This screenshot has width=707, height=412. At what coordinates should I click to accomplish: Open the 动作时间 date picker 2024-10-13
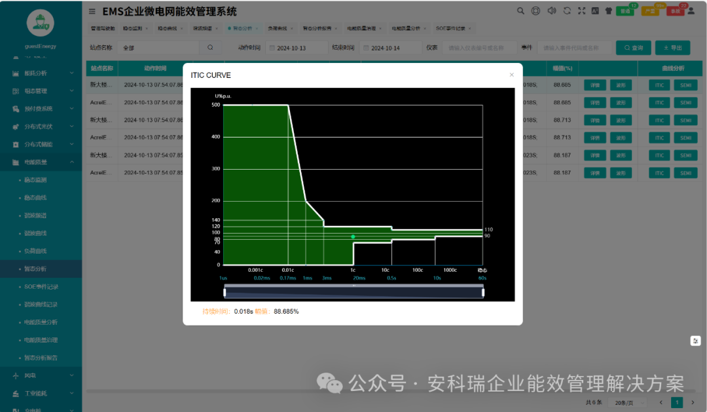click(297, 48)
